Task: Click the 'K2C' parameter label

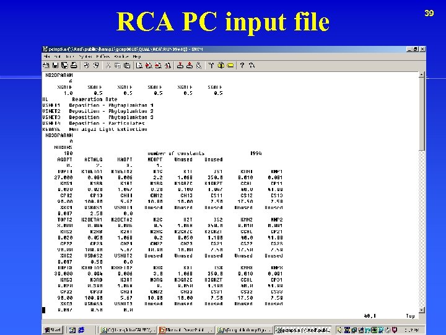Action: [x=157, y=220]
